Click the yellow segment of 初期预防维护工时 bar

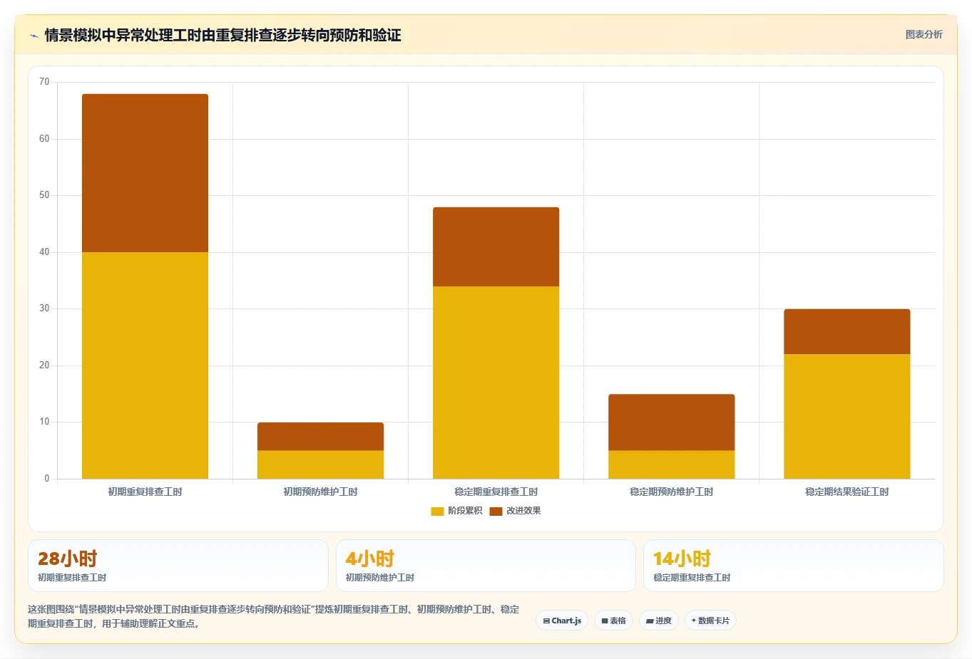point(320,465)
